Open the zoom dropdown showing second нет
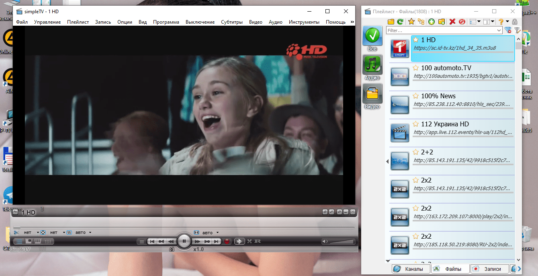Viewport: 538px width, 276px height. click(x=64, y=232)
